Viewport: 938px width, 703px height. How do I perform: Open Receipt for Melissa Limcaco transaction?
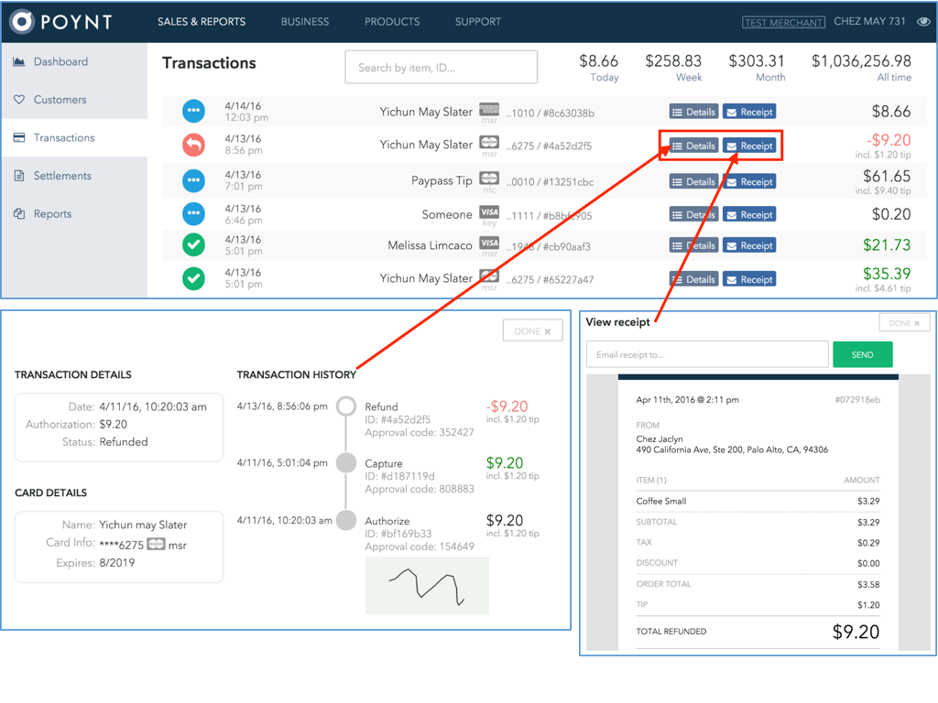(749, 245)
